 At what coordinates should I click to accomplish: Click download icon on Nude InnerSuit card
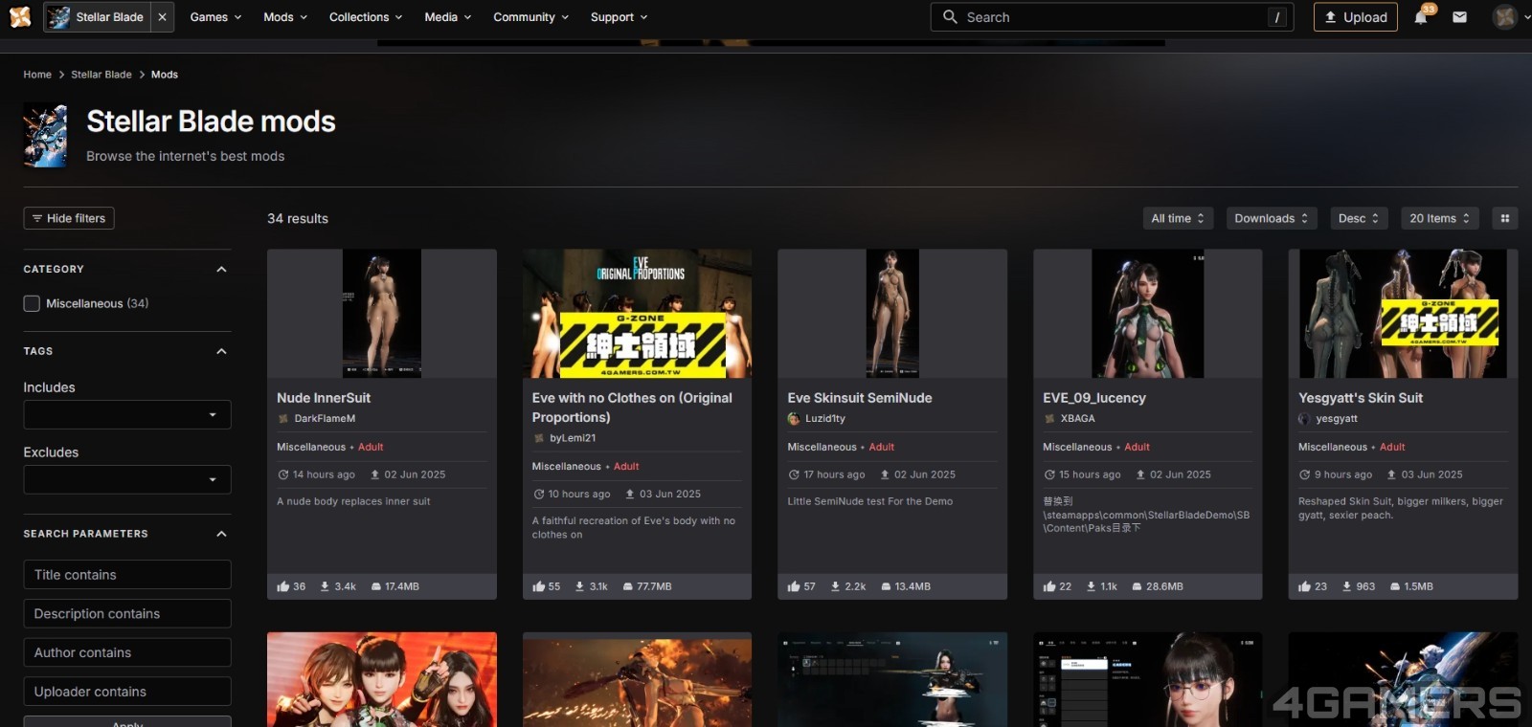[325, 586]
